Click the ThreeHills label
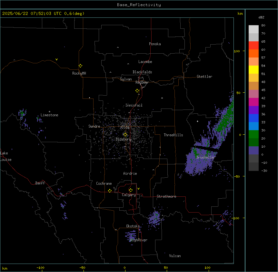The image size is (278, 272). 173,135
